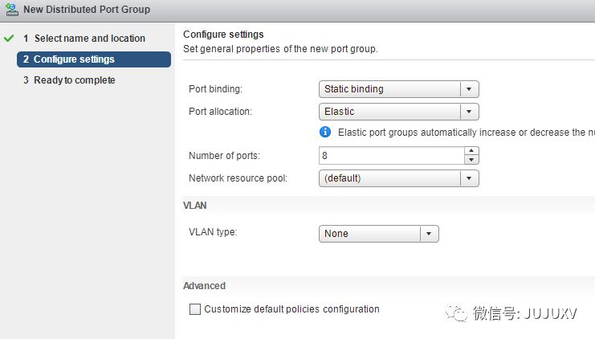Click the green checkmark beside step 1
The image size is (595, 339).
tap(10, 39)
